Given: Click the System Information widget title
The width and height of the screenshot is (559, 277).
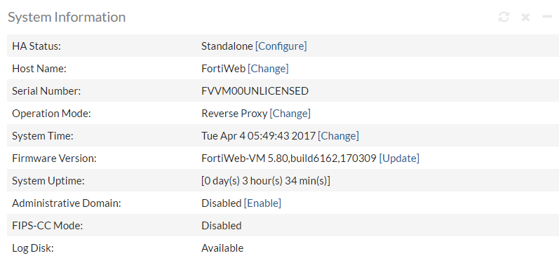Looking at the screenshot, I should 67,17.
